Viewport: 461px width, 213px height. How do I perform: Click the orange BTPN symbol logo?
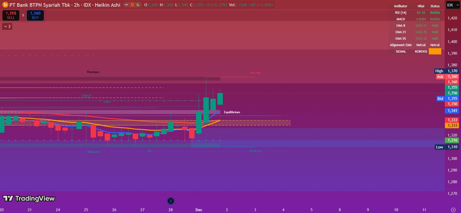pyautogui.click(x=5, y=5)
